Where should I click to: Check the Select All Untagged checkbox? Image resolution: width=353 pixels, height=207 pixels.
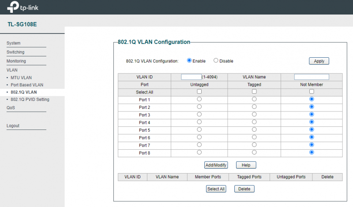[199, 92]
